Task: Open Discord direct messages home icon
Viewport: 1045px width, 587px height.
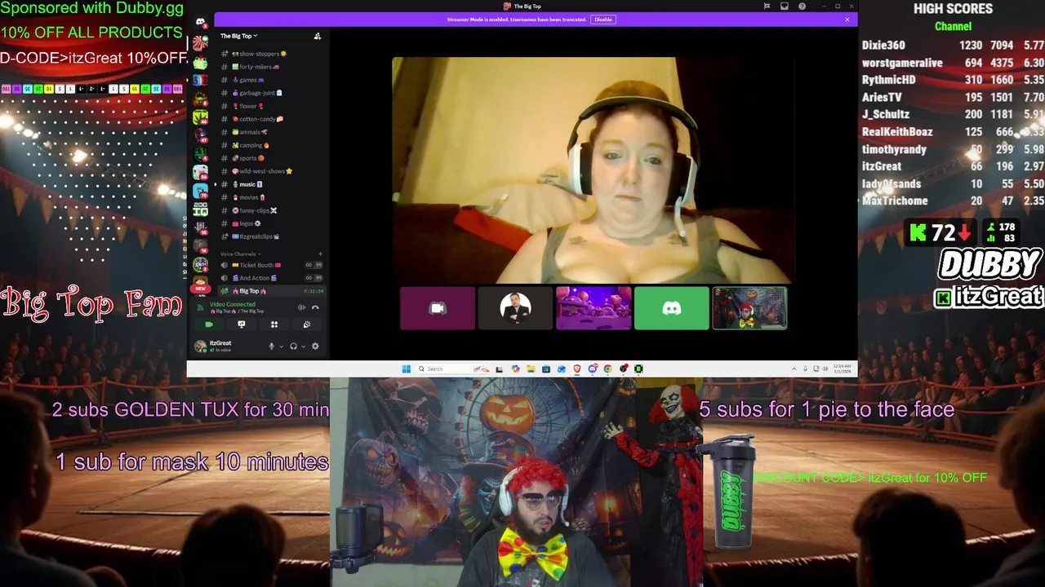Action: (x=201, y=22)
